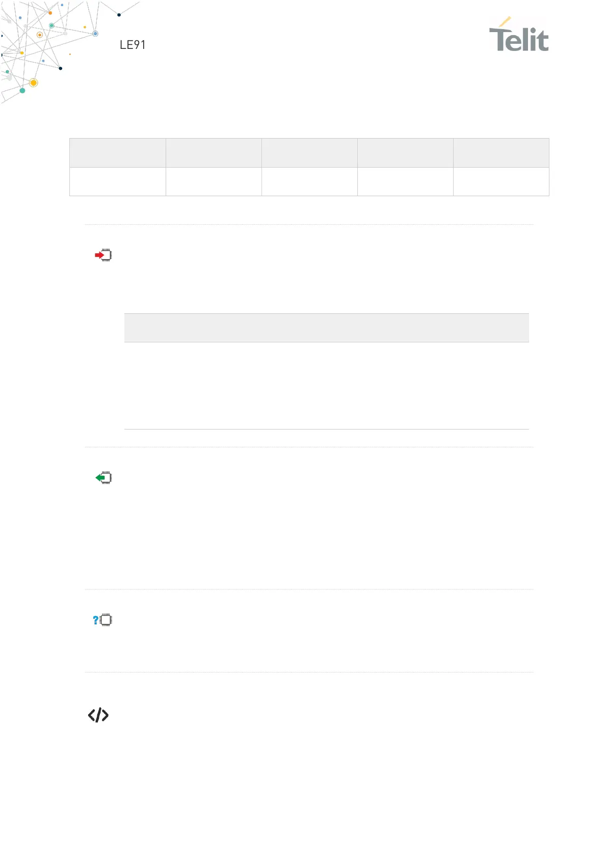607x858 pixels.
Task: Click the blue question mark chip icon
Action: [x=102, y=620]
